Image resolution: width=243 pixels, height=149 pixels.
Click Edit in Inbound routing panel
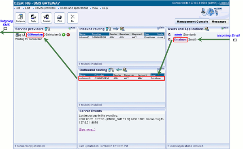click(x=160, y=28)
